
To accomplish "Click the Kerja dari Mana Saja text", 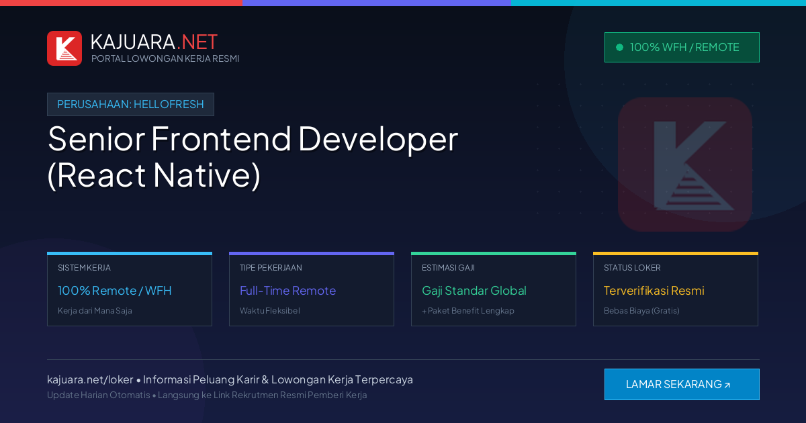I will [x=95, y=311].
